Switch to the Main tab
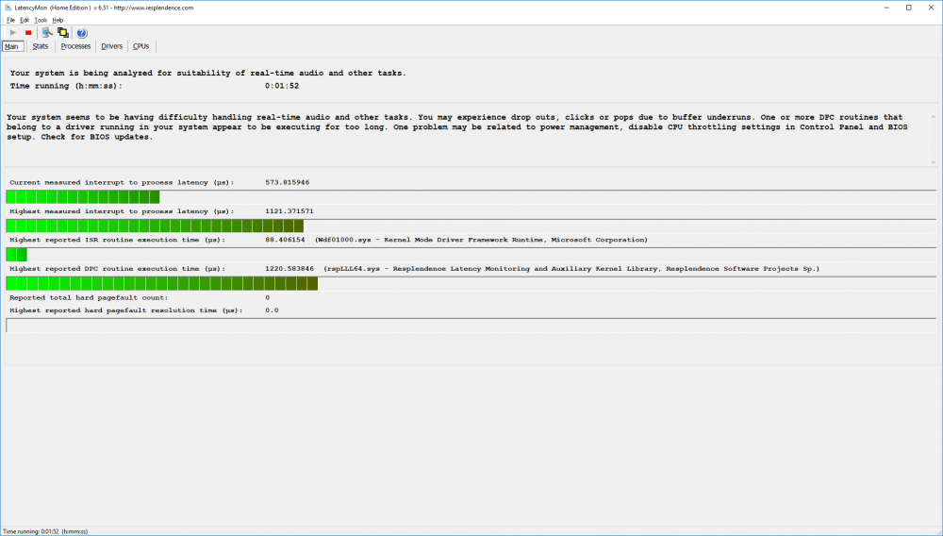Viewport: 943px width, 536px height. coord(13,46)
